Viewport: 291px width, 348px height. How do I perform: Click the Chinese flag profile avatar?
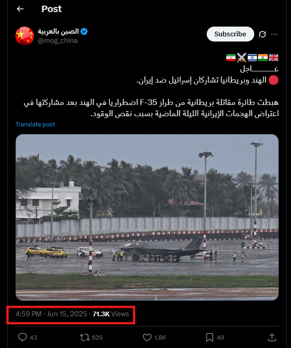(25, 36)
